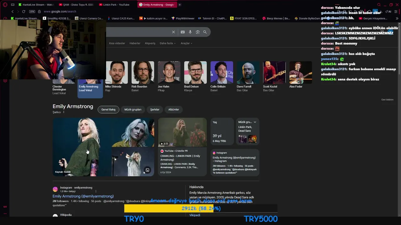Viewport: 401px width, 225px height.
Task: Open the Opera GX main menu icon
Action: pos(5,5)
